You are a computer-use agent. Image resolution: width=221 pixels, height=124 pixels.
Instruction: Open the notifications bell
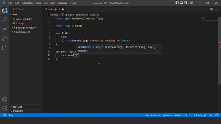[x=217, y=115]
